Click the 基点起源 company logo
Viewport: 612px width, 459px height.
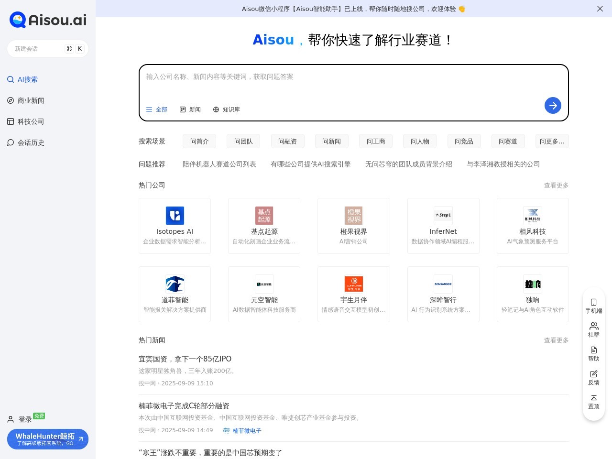264,216
